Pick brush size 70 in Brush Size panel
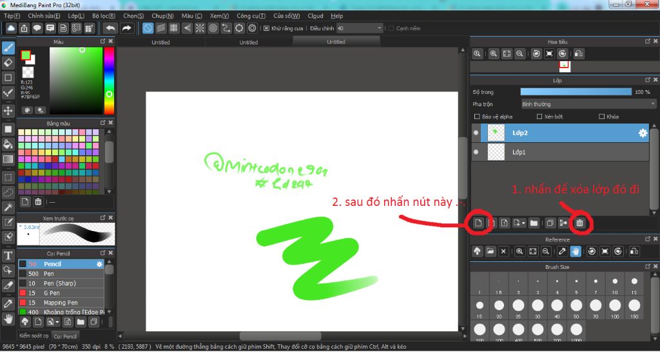Viewport: 660px width, 352px height. click(x=595, y=308)
